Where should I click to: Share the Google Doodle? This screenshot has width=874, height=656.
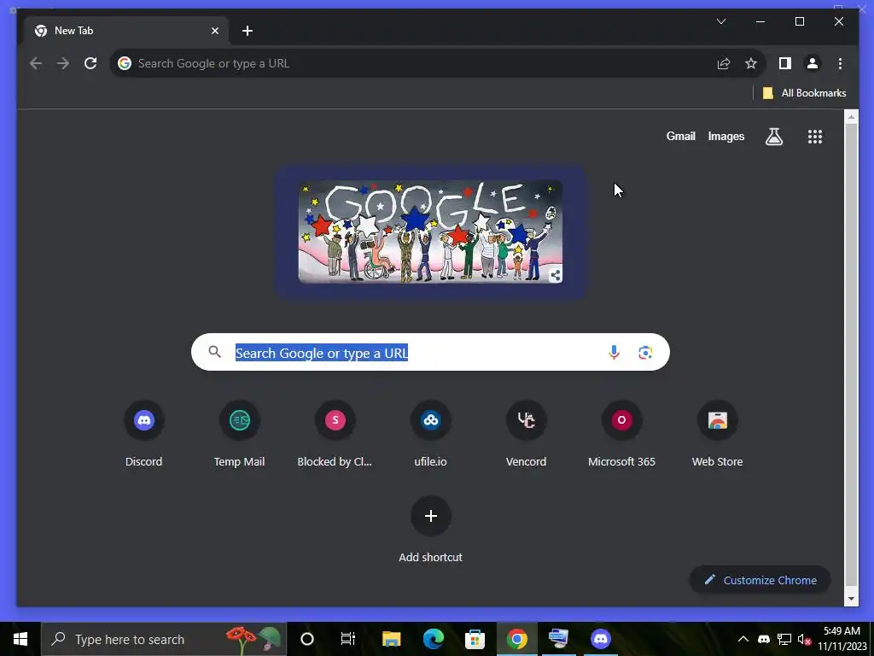coord(555,275)
